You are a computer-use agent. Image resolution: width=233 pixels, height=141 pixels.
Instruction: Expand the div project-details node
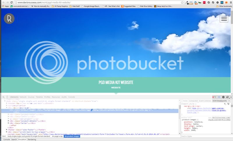[x=9, y=121]
